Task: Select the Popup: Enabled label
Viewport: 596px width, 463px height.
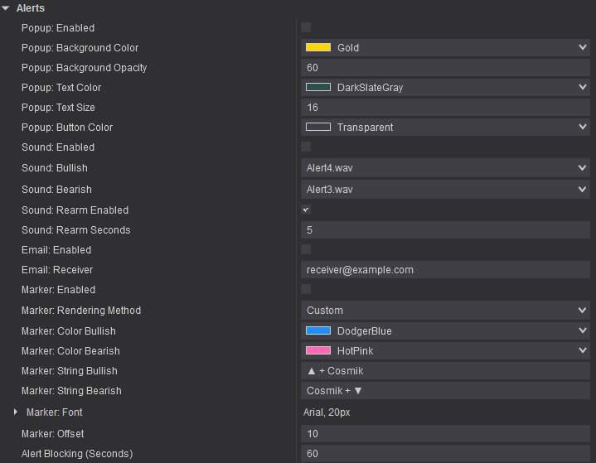Action: pos(58,28)
